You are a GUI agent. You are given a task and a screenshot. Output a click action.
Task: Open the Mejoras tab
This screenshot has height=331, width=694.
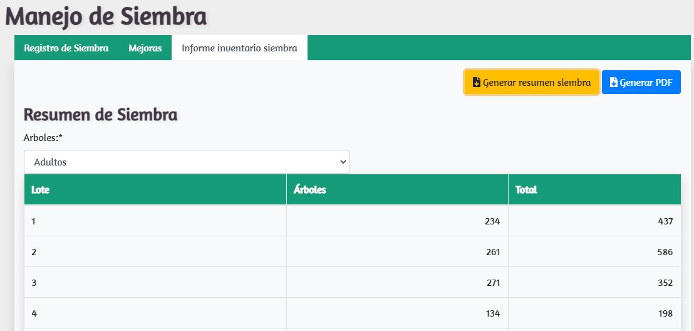coord(145,48)
